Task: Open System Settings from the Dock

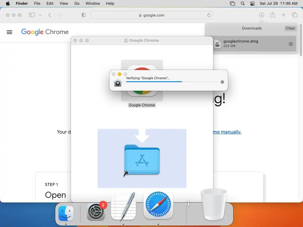Action: pos(96,212)
